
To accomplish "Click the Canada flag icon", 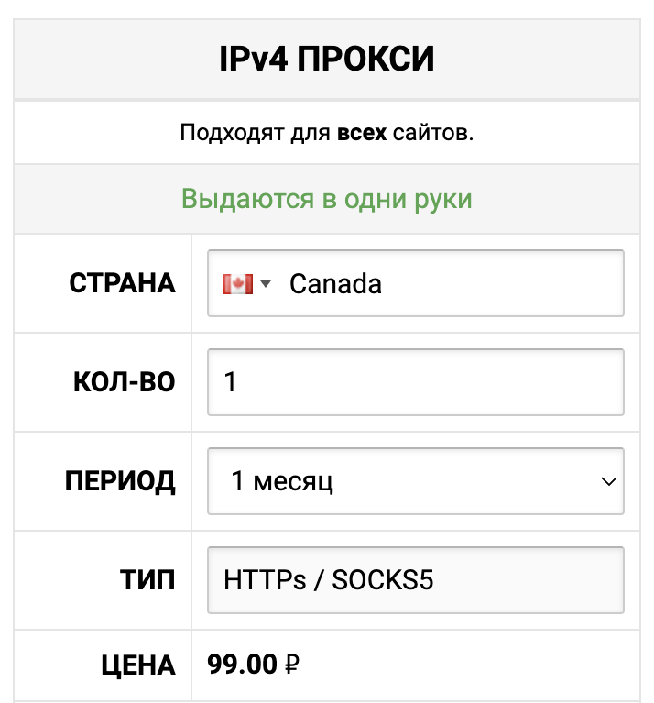I will tap(238, 284).
